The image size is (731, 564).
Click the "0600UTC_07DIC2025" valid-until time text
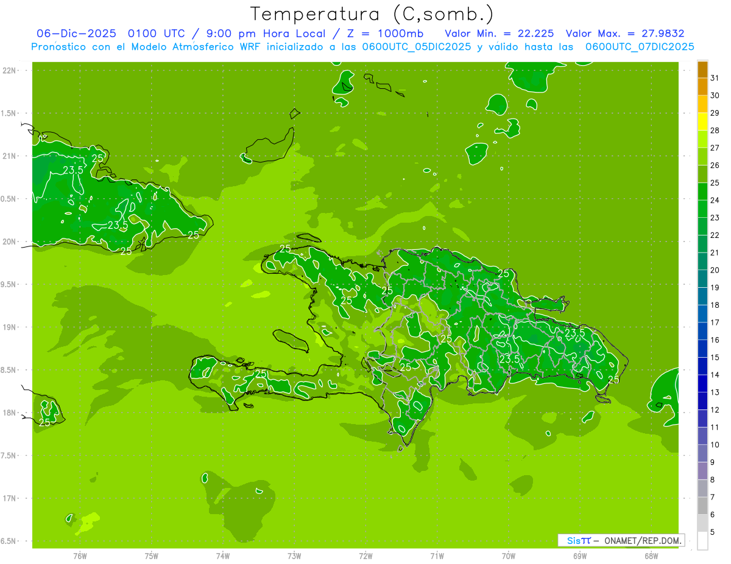click(x=640, y=47)
